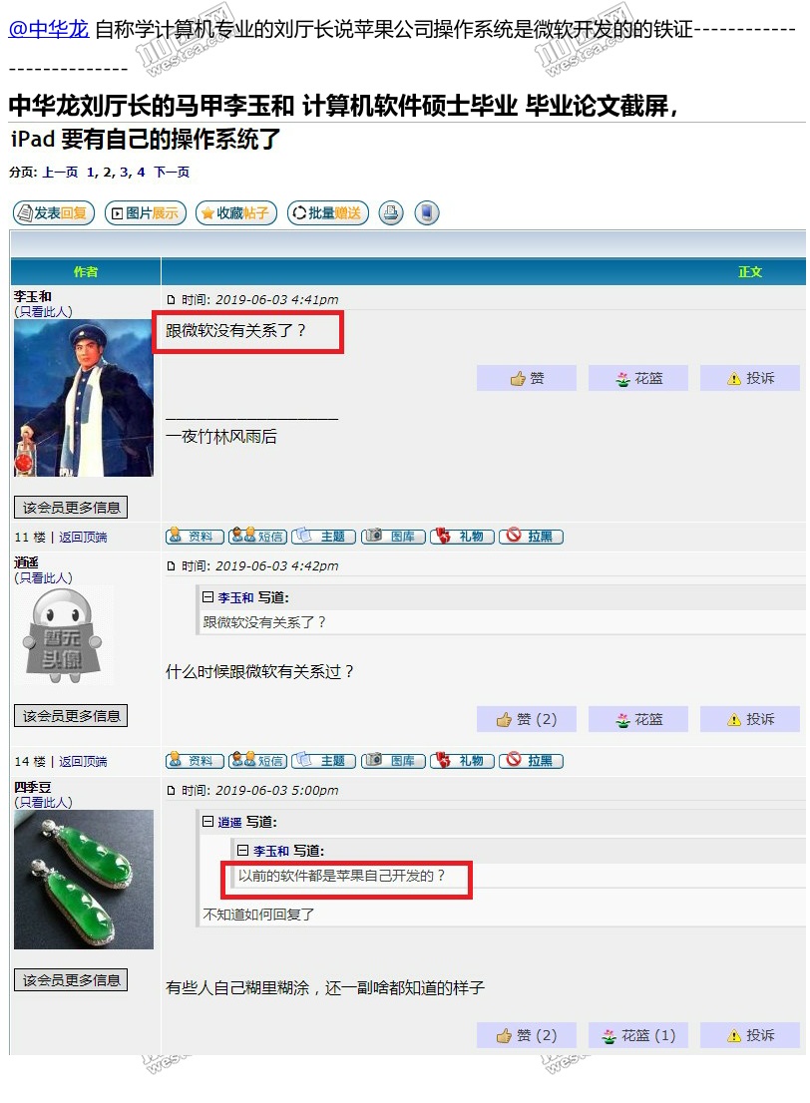
Task: Send 花篮 to 逍遥's reply
Action: [x=638, y=719]
